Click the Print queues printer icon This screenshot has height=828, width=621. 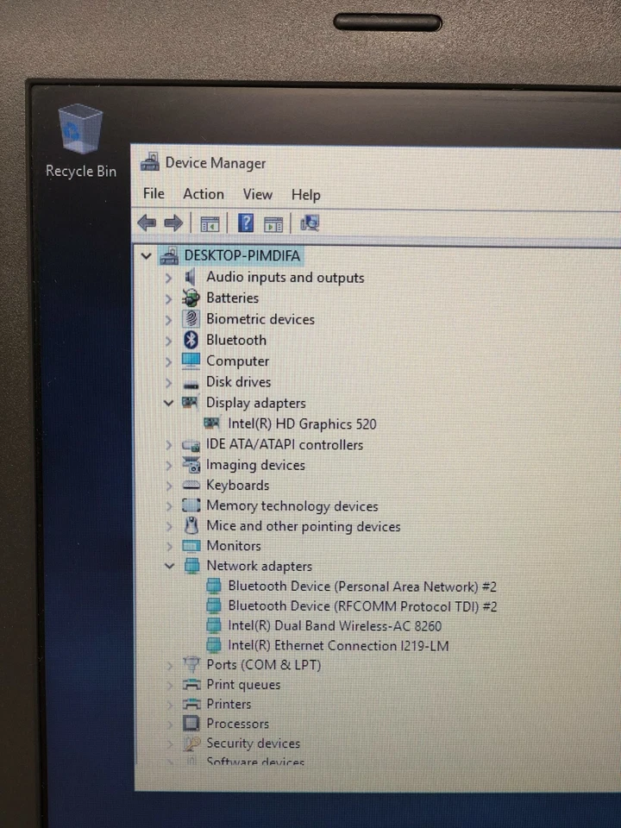pos(191,684)
